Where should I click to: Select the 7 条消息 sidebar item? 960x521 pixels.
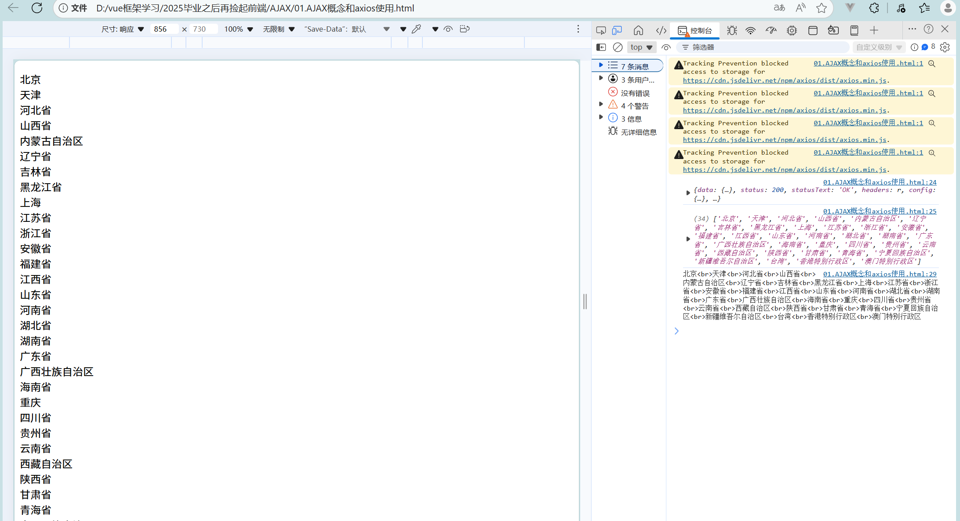[x=634, y=66]
